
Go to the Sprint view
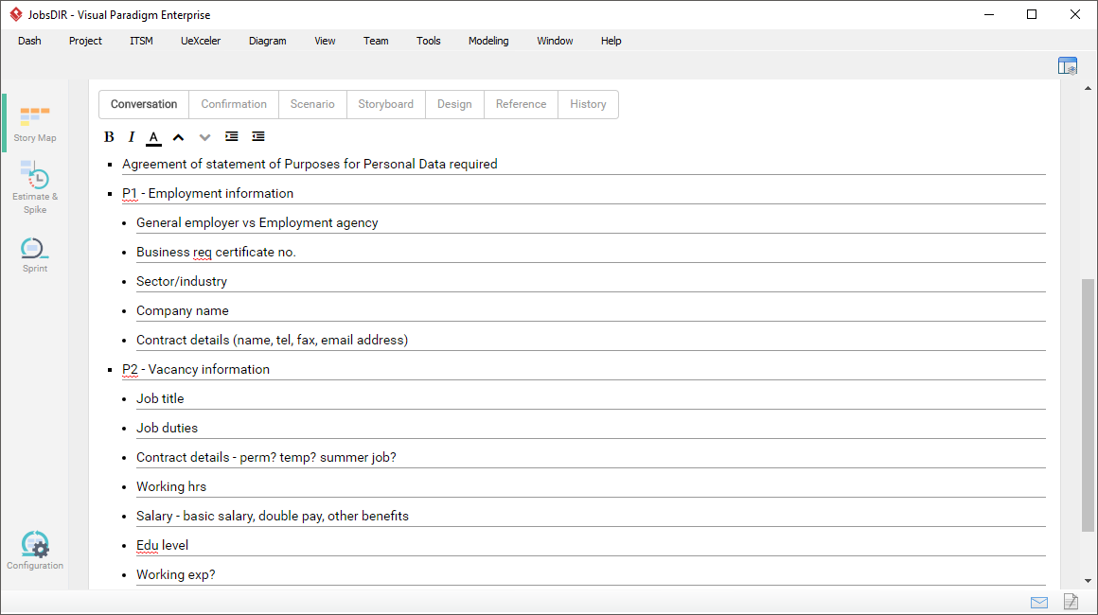coord(35,255)
